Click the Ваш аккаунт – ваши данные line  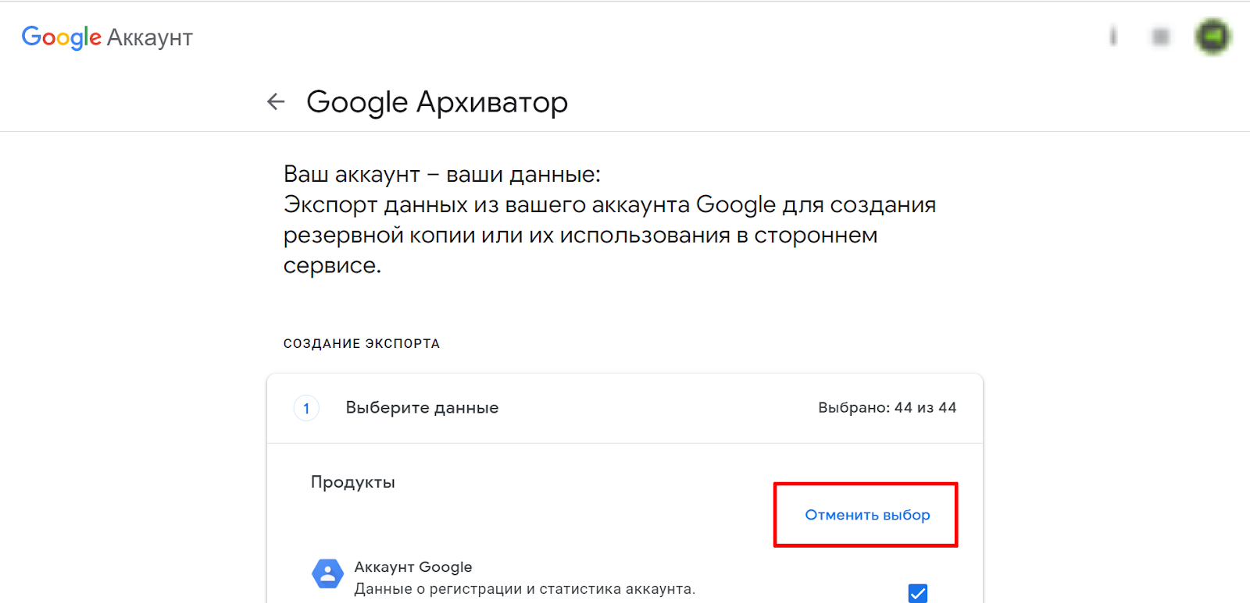(x=442, y=174)
